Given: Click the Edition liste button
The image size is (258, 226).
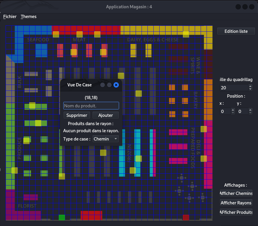Looking at the screenshot, I should 236,31.
